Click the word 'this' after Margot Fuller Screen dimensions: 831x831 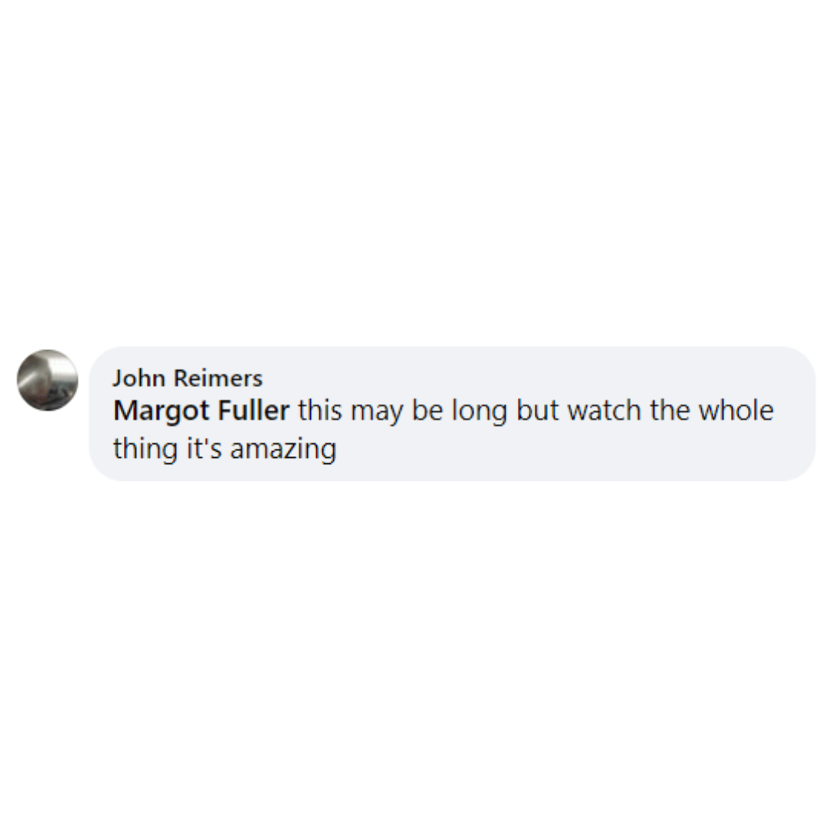319,411
